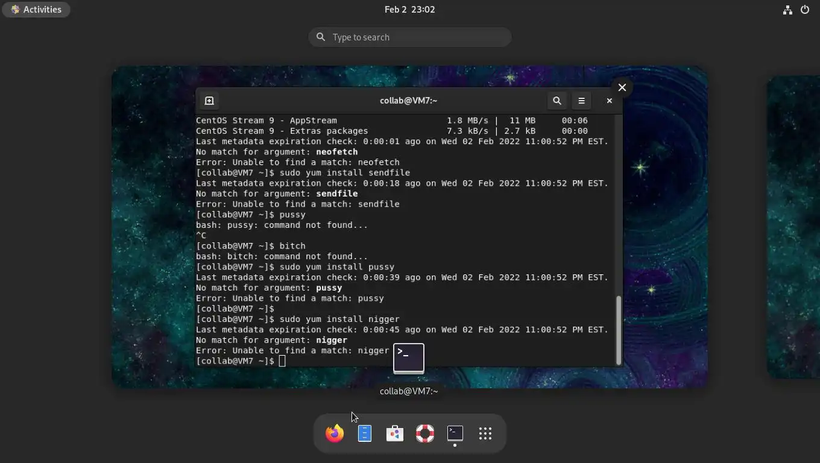Click the 'No match for argument: neofetch' line
820x463 pixels.
(x=277, y=152)
